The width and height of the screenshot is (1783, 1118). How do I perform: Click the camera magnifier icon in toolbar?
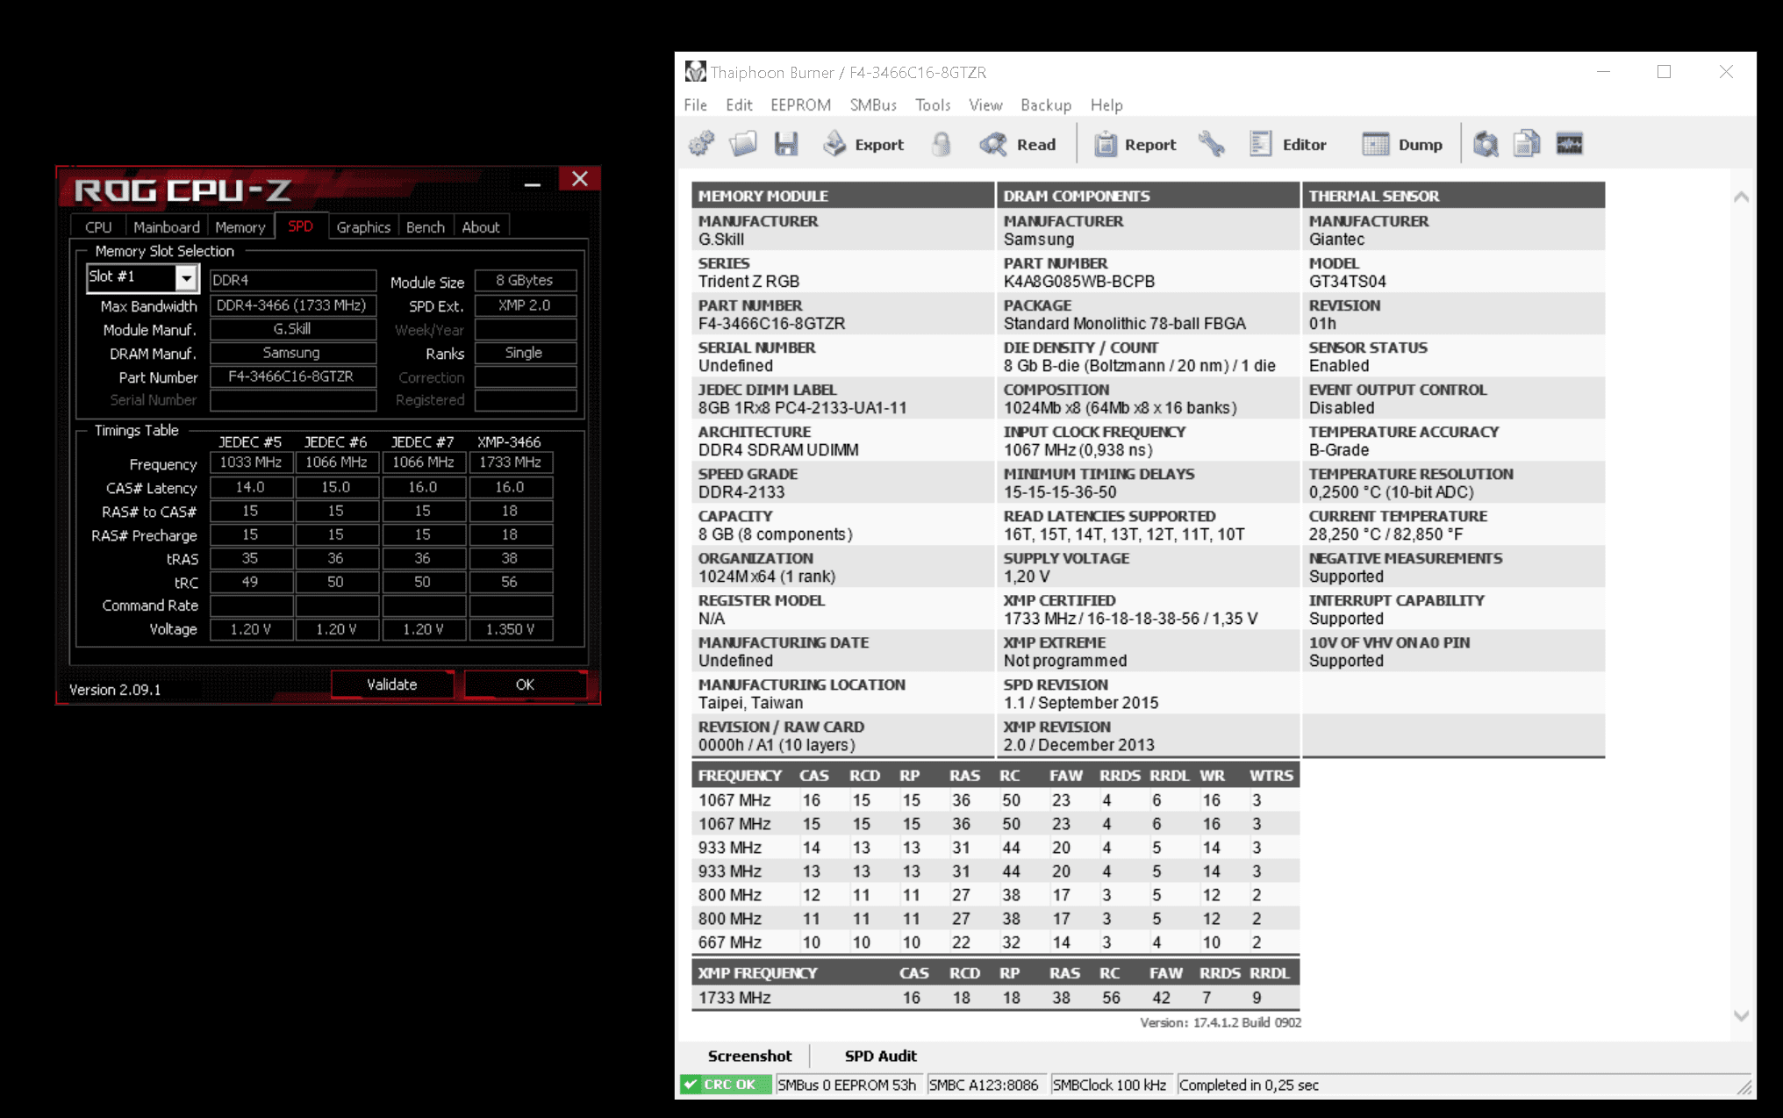pos(1486,144)
